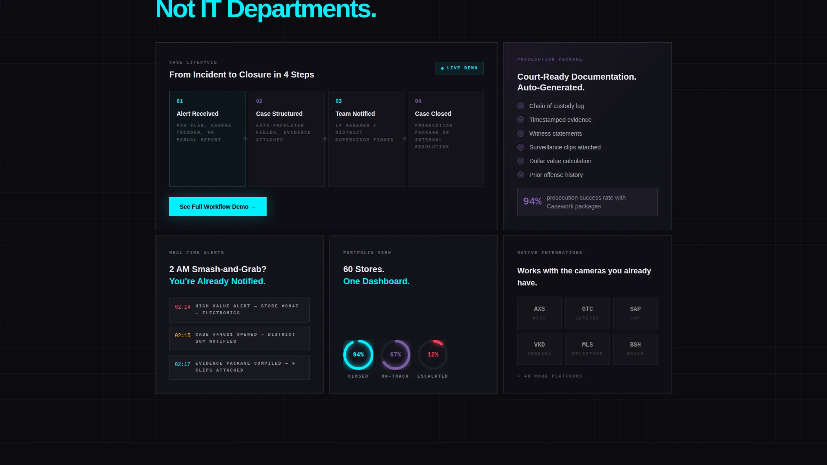Click check icon beside Dollar value calculation
Image resolution: width=827 pixels, height=465 pixels.
521,161
